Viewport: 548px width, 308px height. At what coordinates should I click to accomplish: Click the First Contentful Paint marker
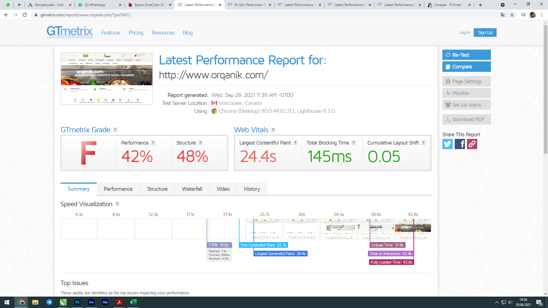(263, 245)
